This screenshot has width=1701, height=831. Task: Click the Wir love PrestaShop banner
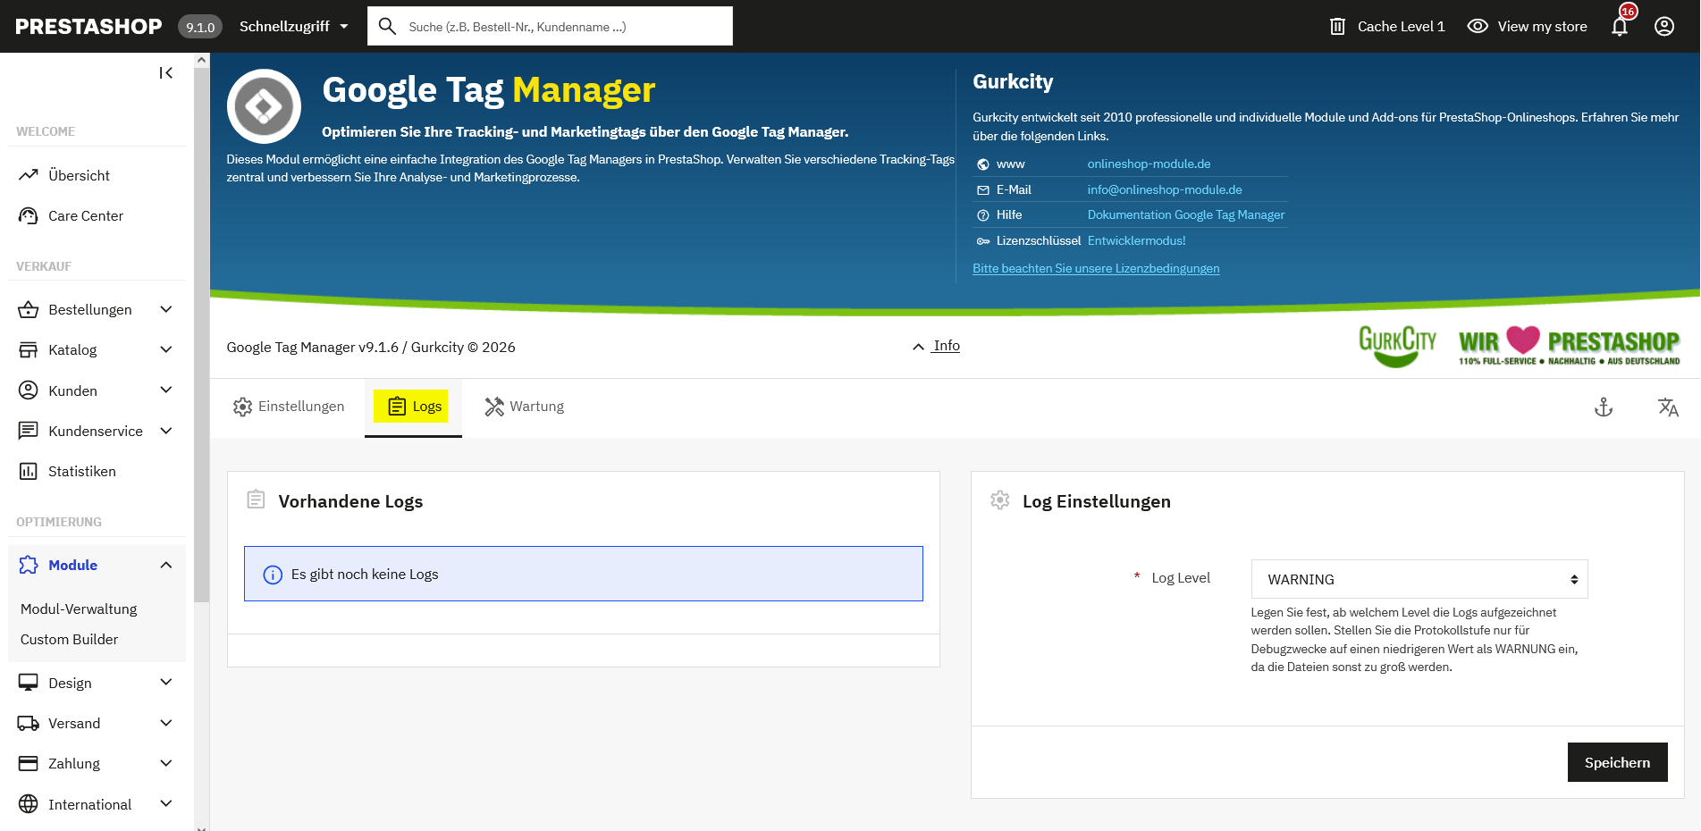(x=1569, y=346)
